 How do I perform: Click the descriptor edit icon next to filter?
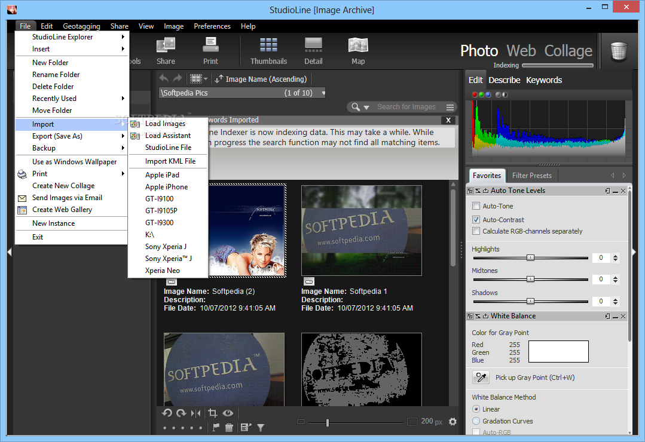pyautogui.click(x=246, y=428)
